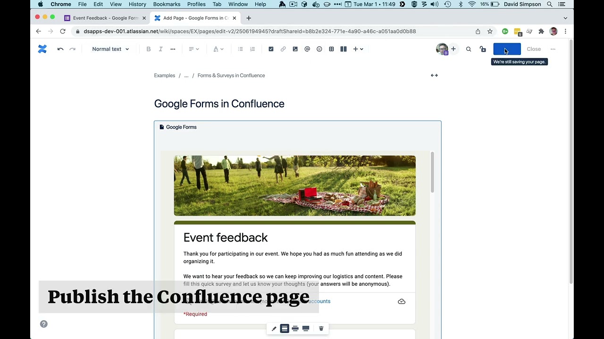Open the Normal text style dropdown
604x339 pixels.
110,49
